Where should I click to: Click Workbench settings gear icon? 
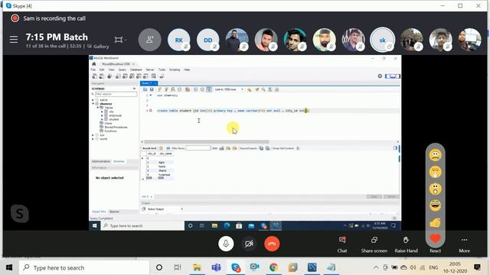click(x=380, y=76)
